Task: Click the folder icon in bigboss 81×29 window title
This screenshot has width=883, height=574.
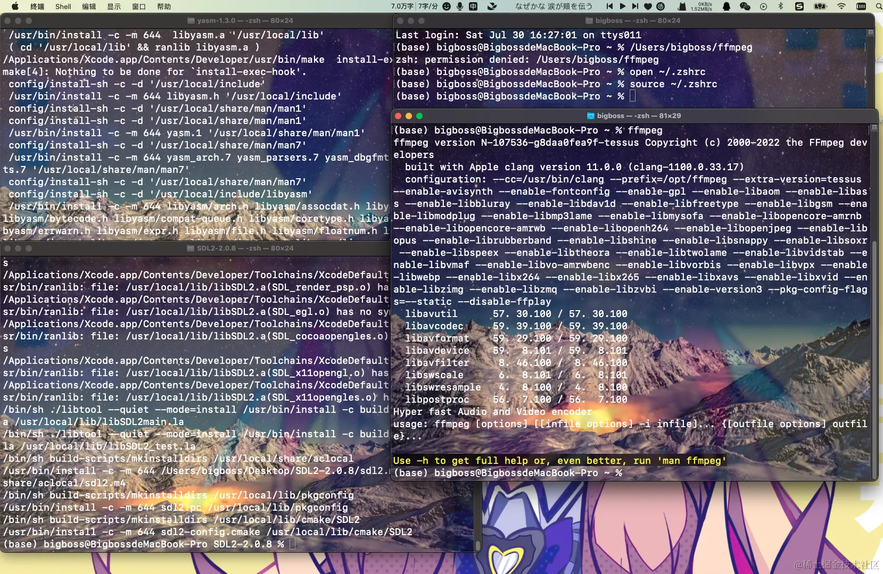Action: point(590,116)
